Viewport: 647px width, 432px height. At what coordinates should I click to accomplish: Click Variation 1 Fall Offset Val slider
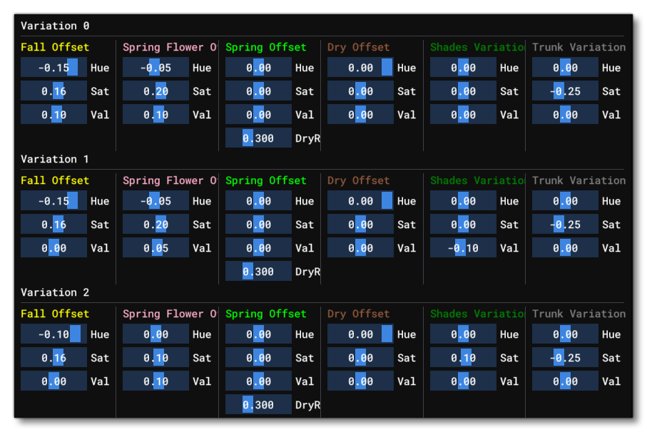point(54,247)
